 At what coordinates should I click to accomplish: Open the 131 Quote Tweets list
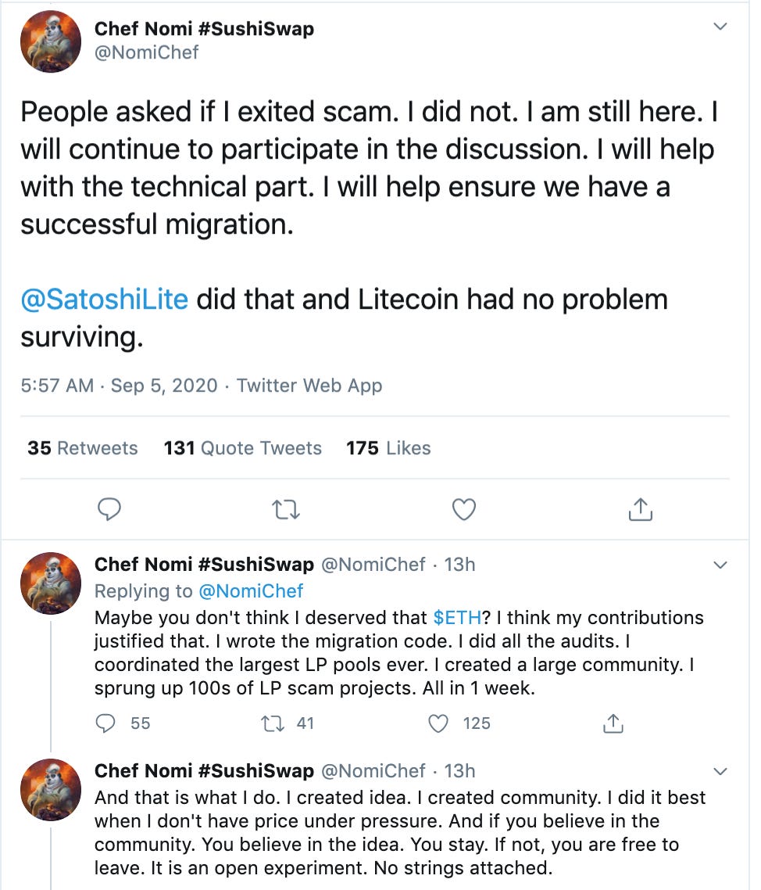tap(242, 448)
